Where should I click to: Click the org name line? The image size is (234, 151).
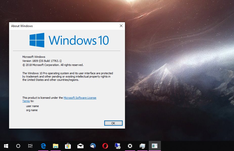(x=32, y=110)
